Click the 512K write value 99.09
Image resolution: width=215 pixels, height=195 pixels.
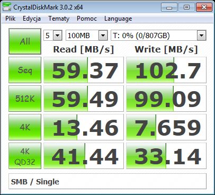(166, 99)
